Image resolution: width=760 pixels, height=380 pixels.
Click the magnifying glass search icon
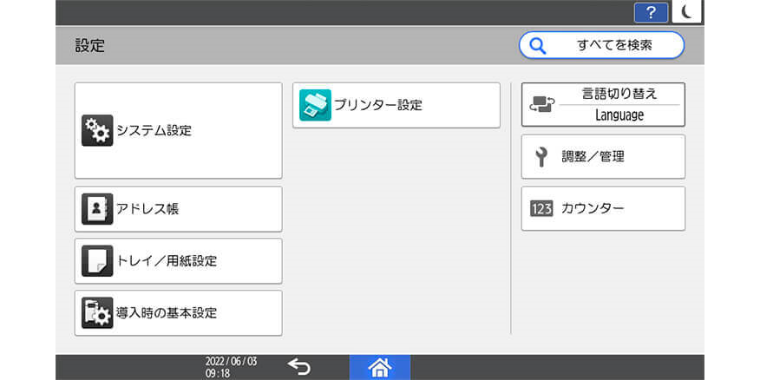(538, 45)
